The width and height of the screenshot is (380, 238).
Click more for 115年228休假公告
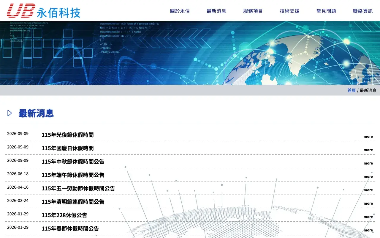pyautogui.click(x=368, y=217)
